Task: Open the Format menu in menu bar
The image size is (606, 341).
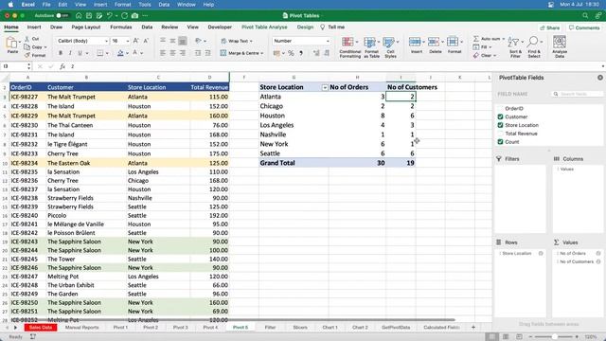Action: [x=122, y=5]
